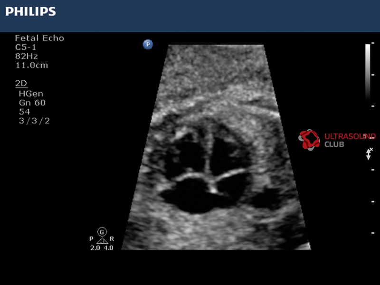
Task: Click the blue P probe orientation marker
Action: click(148, 45)
